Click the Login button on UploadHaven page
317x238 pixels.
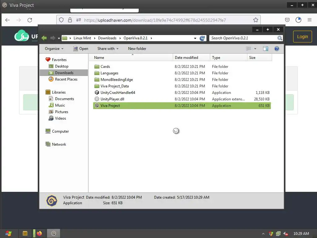[302, 37]
